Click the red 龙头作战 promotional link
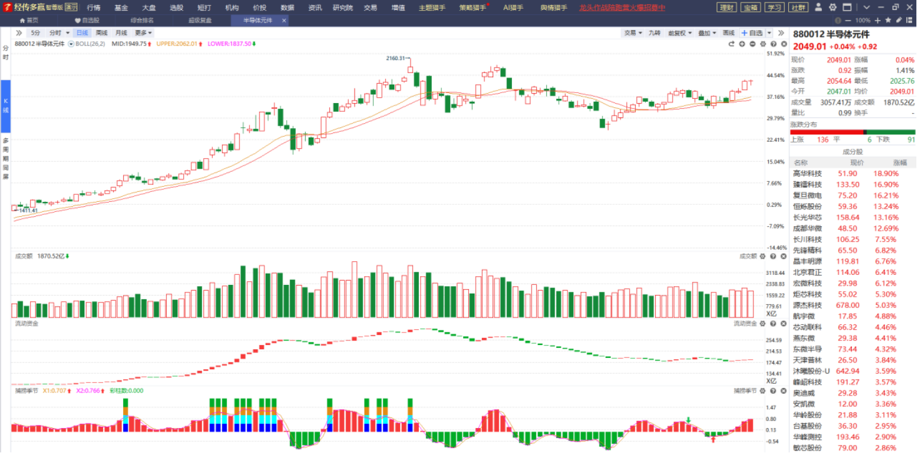The height and width of the screenshot is (453, 917). (622, 7)
